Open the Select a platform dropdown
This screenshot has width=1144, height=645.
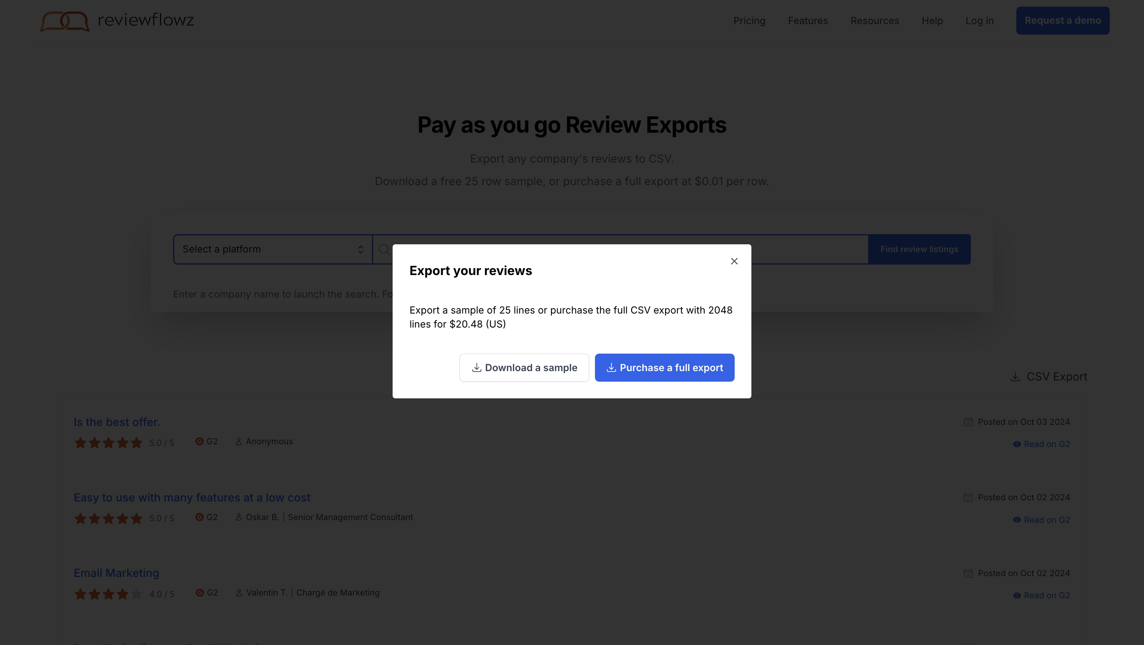point(273,249)
